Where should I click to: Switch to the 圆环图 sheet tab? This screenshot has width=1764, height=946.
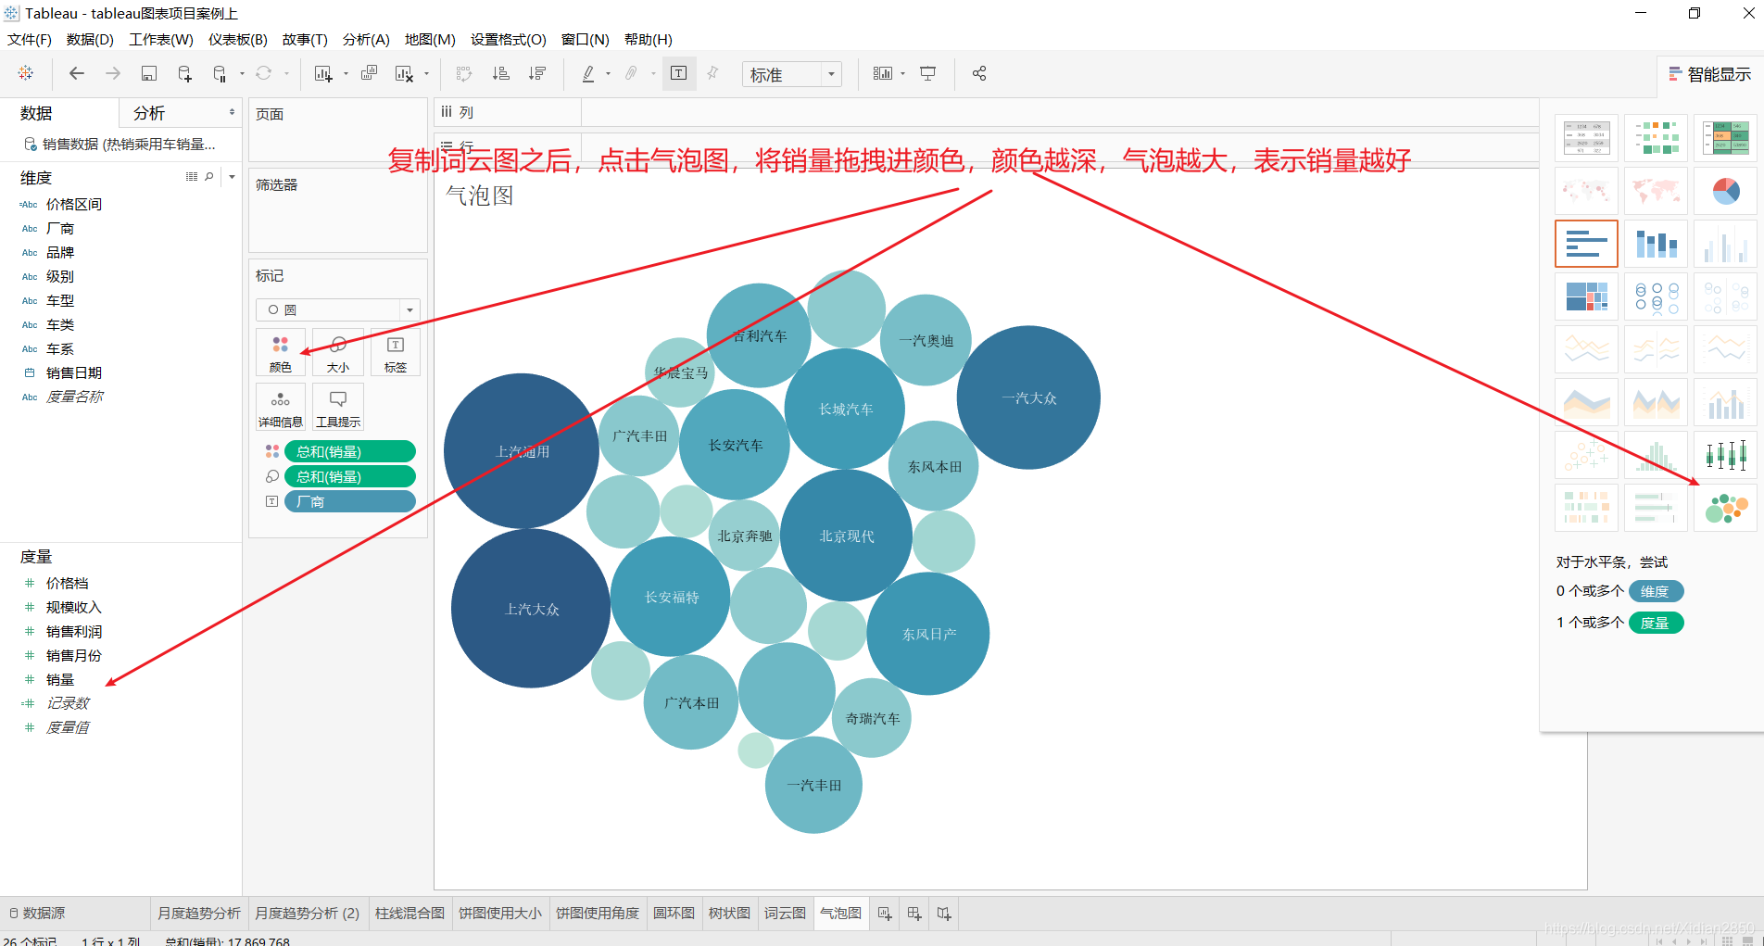click(674, 913)
